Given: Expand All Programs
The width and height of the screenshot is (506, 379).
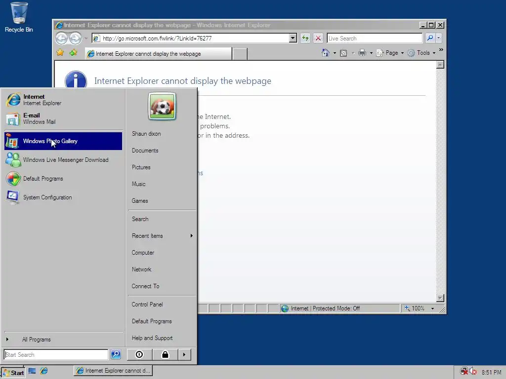Looking at the screenshot, I should 63,340.
